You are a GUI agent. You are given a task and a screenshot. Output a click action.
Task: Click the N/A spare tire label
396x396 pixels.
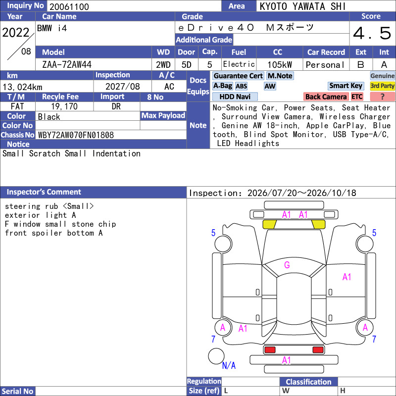(229, 365)
